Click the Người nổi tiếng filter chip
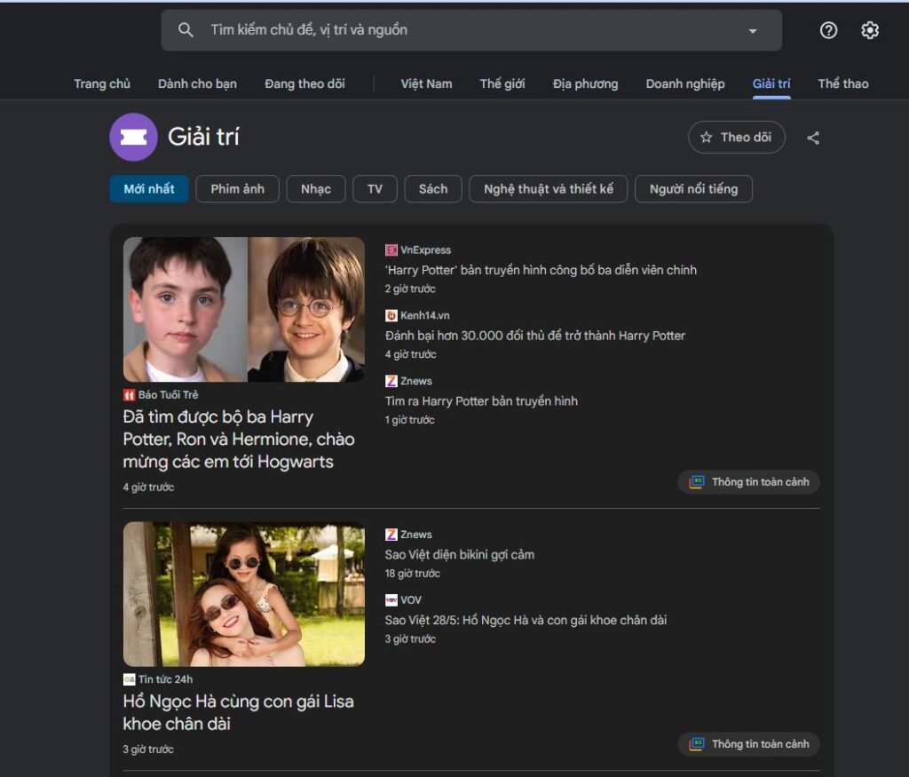909x777 pixels. pos(693,189)
